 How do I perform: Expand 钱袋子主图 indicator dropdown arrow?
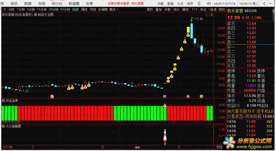coord(36,15)
